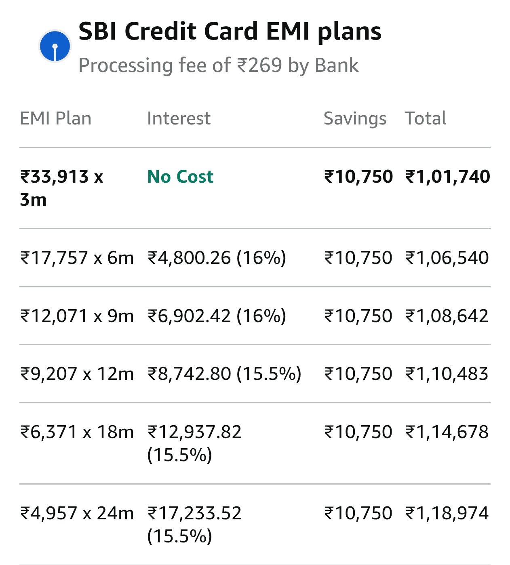Select the ₹17,757 x 6m EMI plan
The width and height of the screenshot is (510, 565).
(77, 258)
